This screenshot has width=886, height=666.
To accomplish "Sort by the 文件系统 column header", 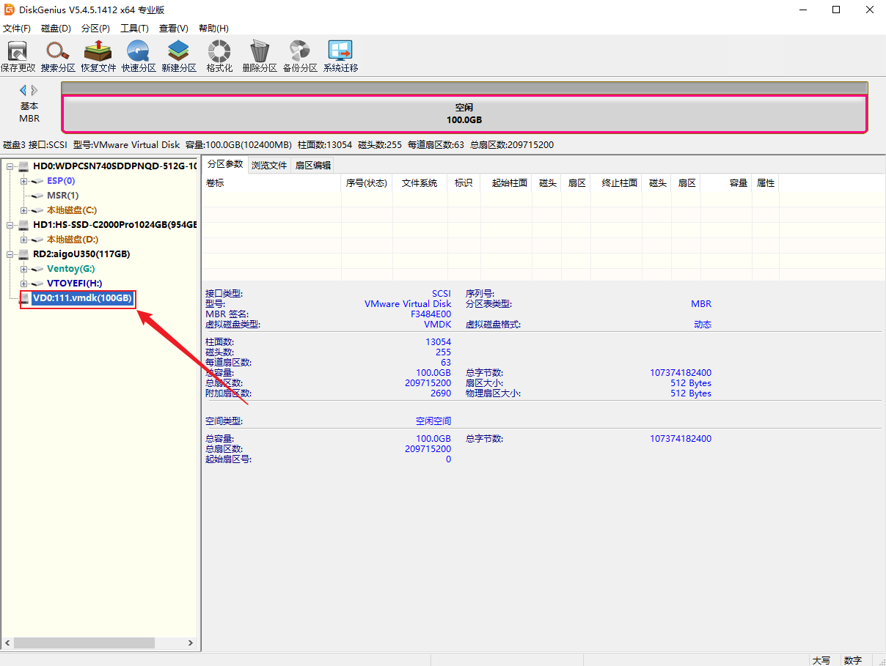I will pyautogui.click(x=420, y=183).
